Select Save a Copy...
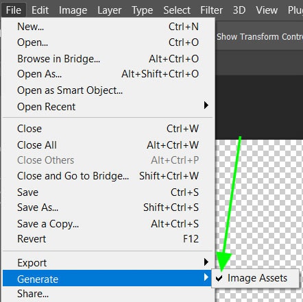The image size is (303, 302). click(x=108, y=224)
